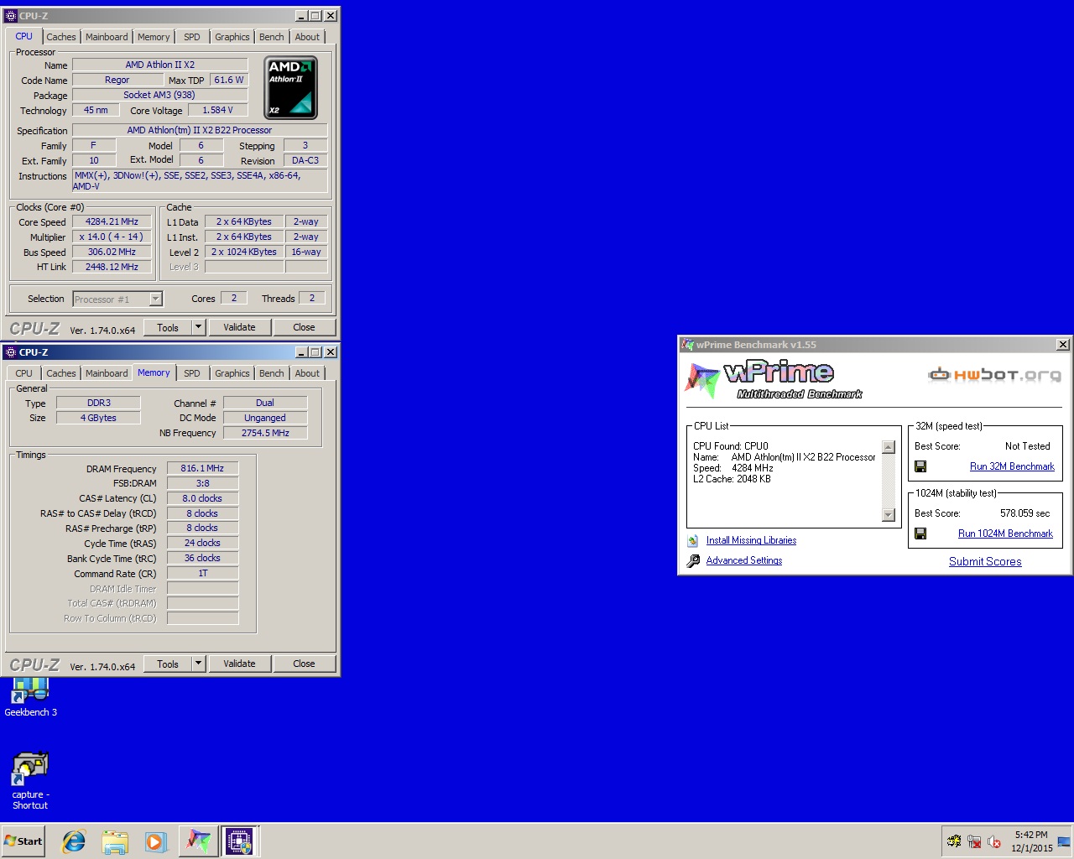1074x859 pixels.
Task: Click the save icon beside Run 32M Benchmark
Action: (920, 466)
